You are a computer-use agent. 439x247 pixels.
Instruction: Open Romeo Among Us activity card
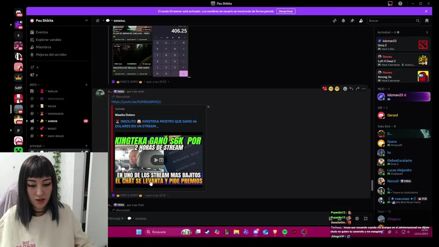coord(403,76)
